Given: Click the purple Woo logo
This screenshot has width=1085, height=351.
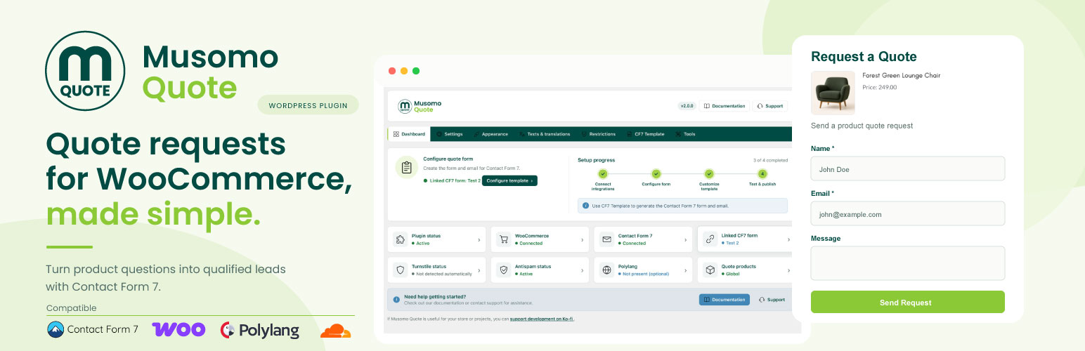Looking at the screenshot, I should coord(178,329).
